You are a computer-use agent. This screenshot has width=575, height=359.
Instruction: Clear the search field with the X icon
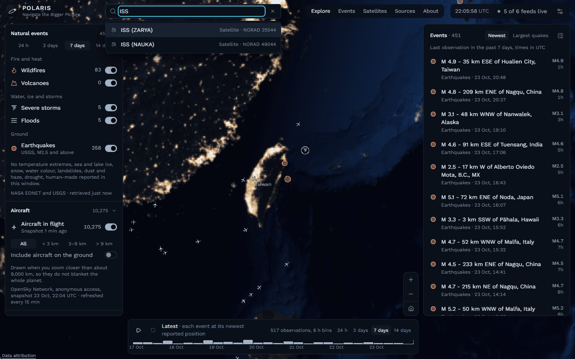click(x=273, y=11)
